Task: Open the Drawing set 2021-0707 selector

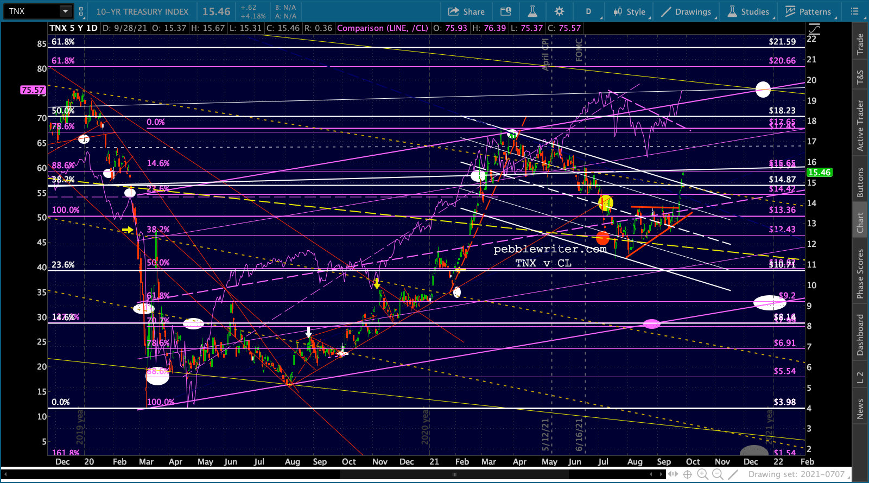Action: [798, 474]
